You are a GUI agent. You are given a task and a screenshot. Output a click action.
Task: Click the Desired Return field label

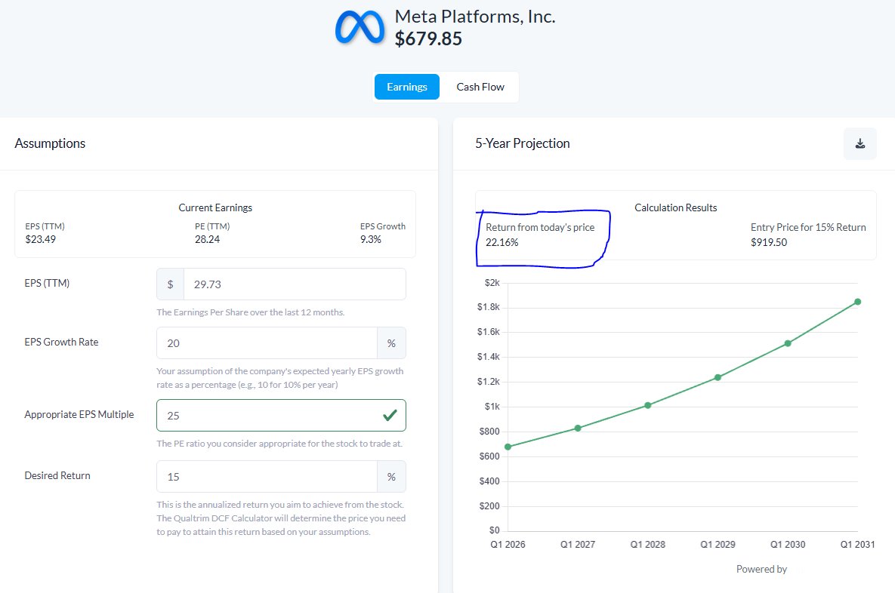point(57,475)
